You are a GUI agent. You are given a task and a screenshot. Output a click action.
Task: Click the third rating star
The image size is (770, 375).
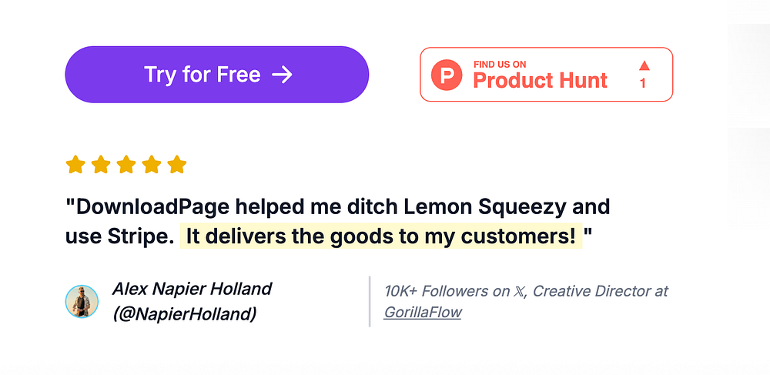pos(126,165)
